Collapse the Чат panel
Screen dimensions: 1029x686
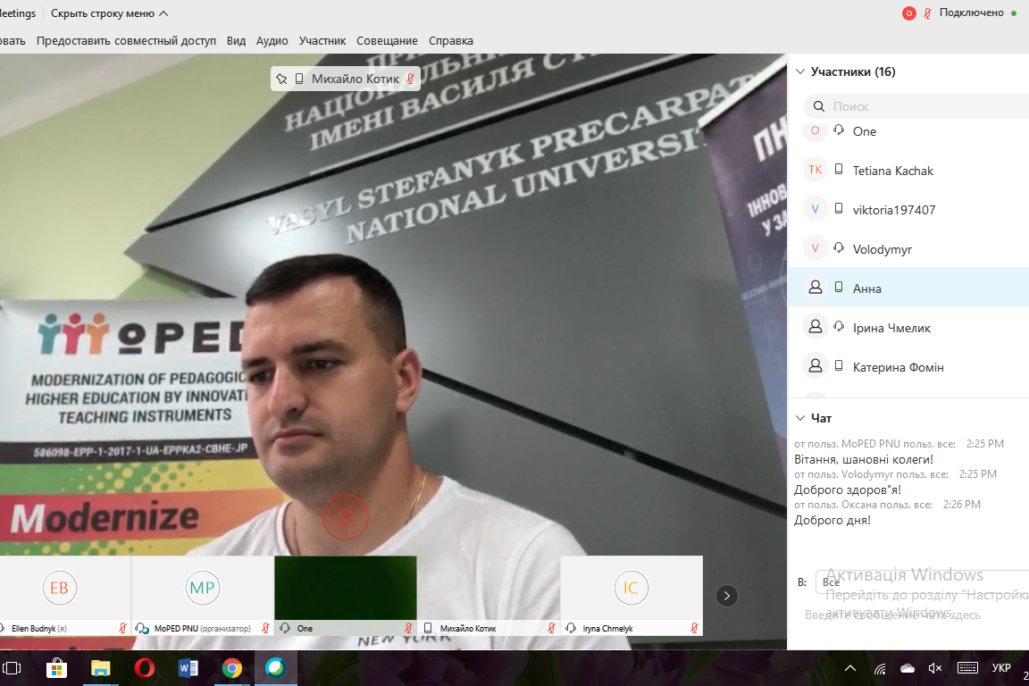[x=800, y=418]
